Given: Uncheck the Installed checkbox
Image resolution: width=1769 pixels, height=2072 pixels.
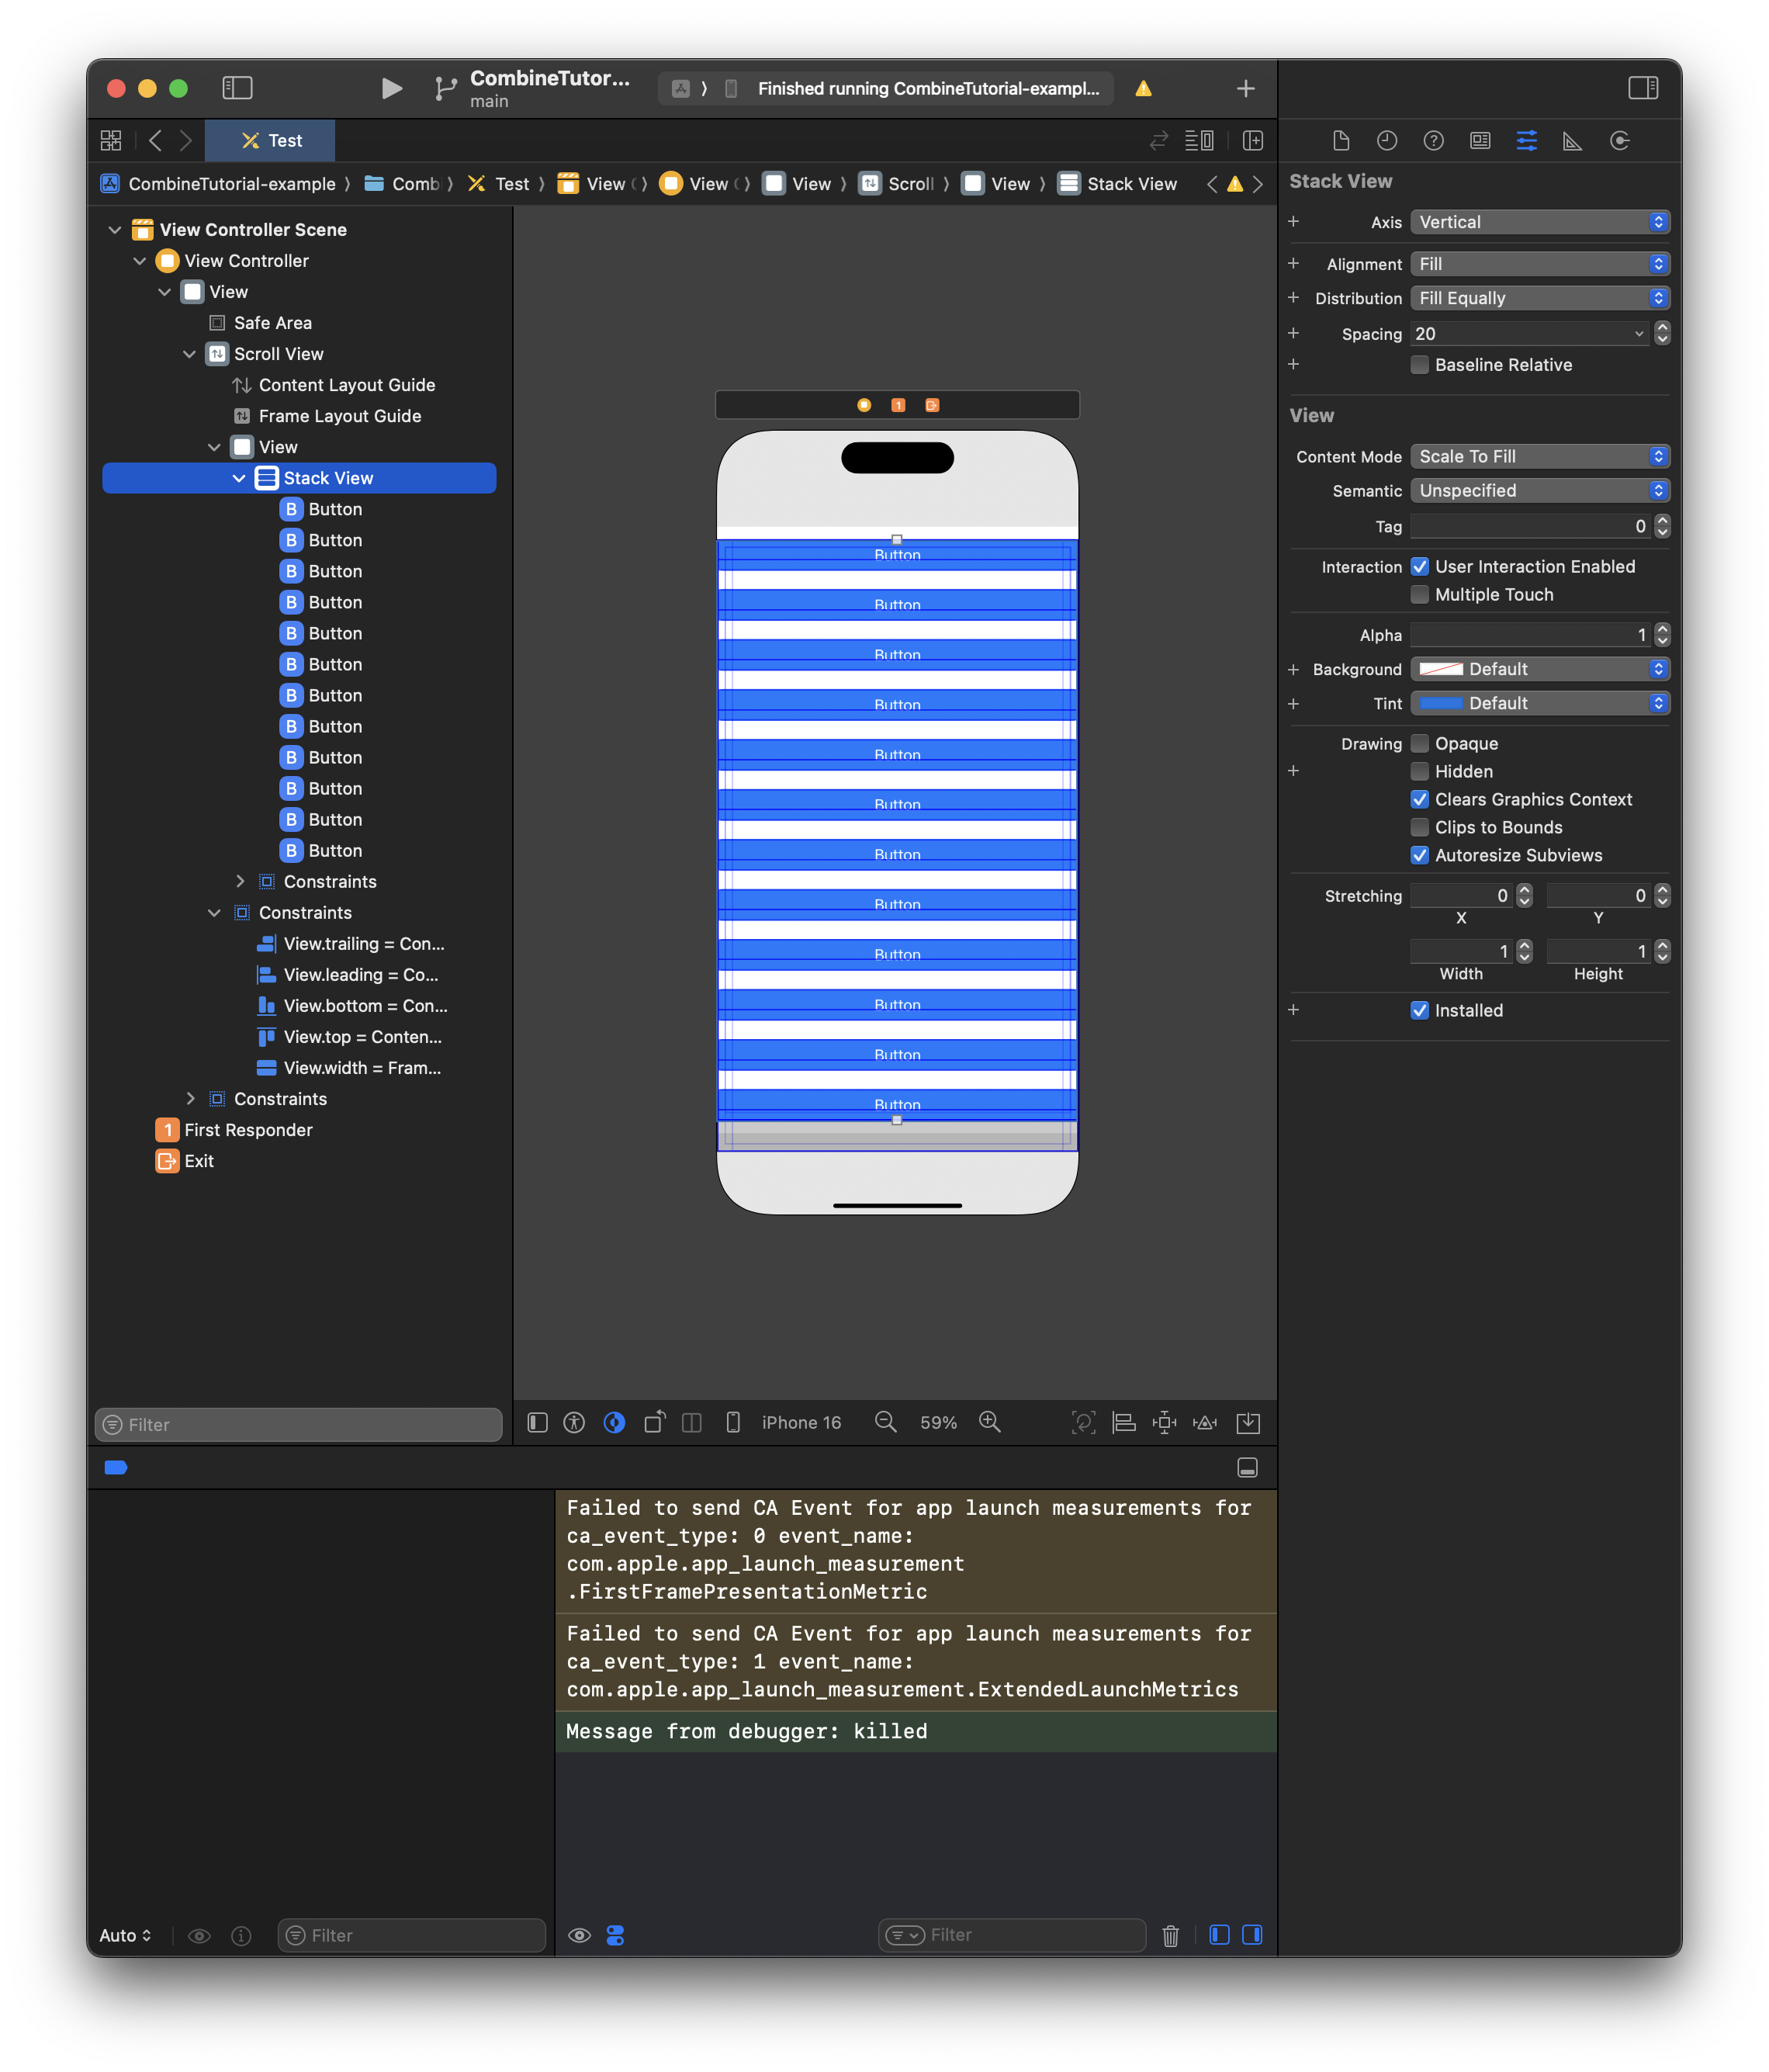Looking at the screenshot, I should 1419,1011.
